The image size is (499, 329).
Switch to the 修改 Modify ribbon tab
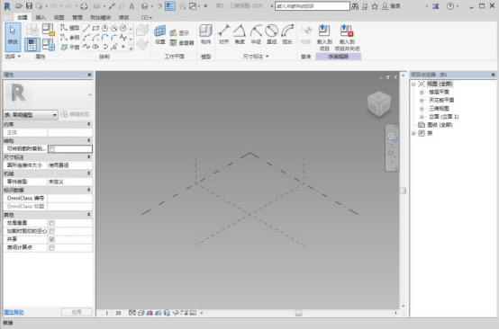[x=124, y=17]
